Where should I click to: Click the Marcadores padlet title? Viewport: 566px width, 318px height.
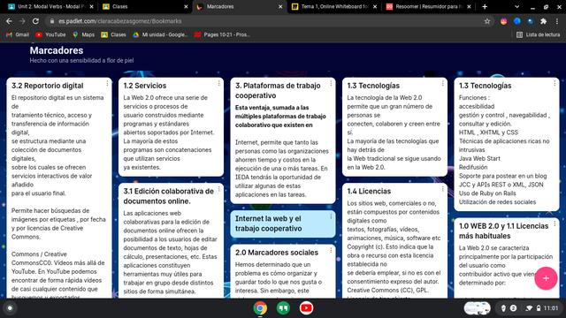tap(57, 50)
